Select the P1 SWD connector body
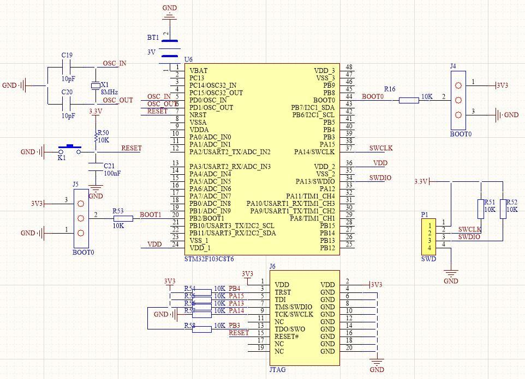The image size is (525, 379). click(x=429, y=237)
